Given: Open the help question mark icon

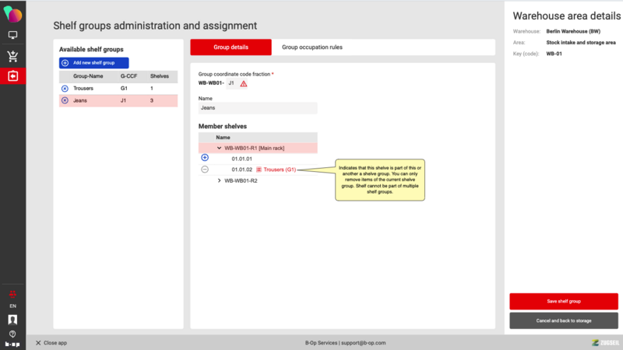Looking at the screenshot, I should click(x=12, y=334).
